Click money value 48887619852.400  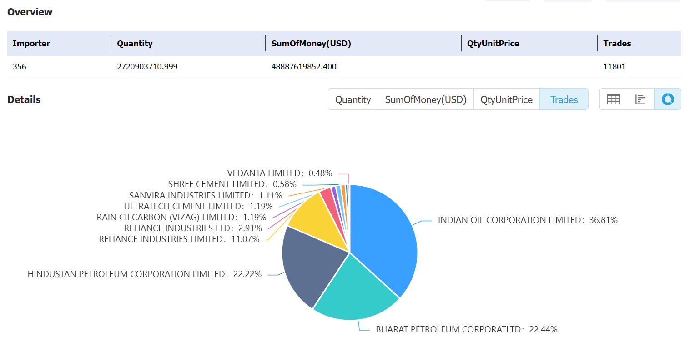[x=304, y=67]
